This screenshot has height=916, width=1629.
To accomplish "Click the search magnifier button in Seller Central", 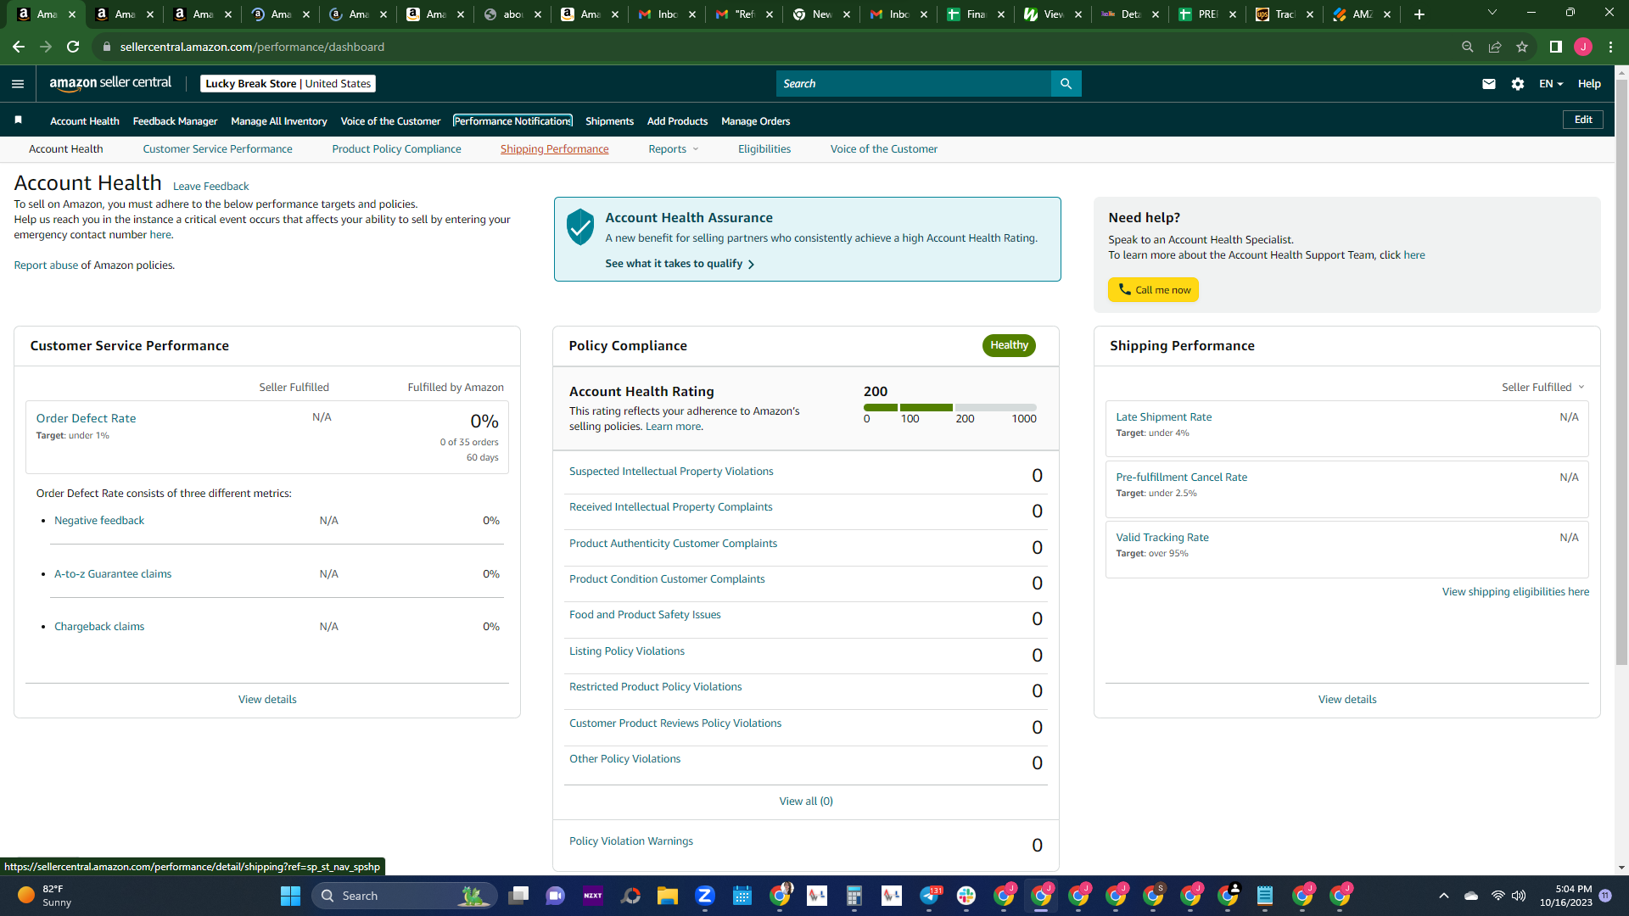I will [x=1066, y=83].
